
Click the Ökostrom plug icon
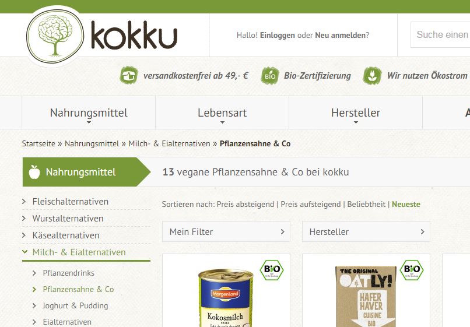(x=372, y=76)
